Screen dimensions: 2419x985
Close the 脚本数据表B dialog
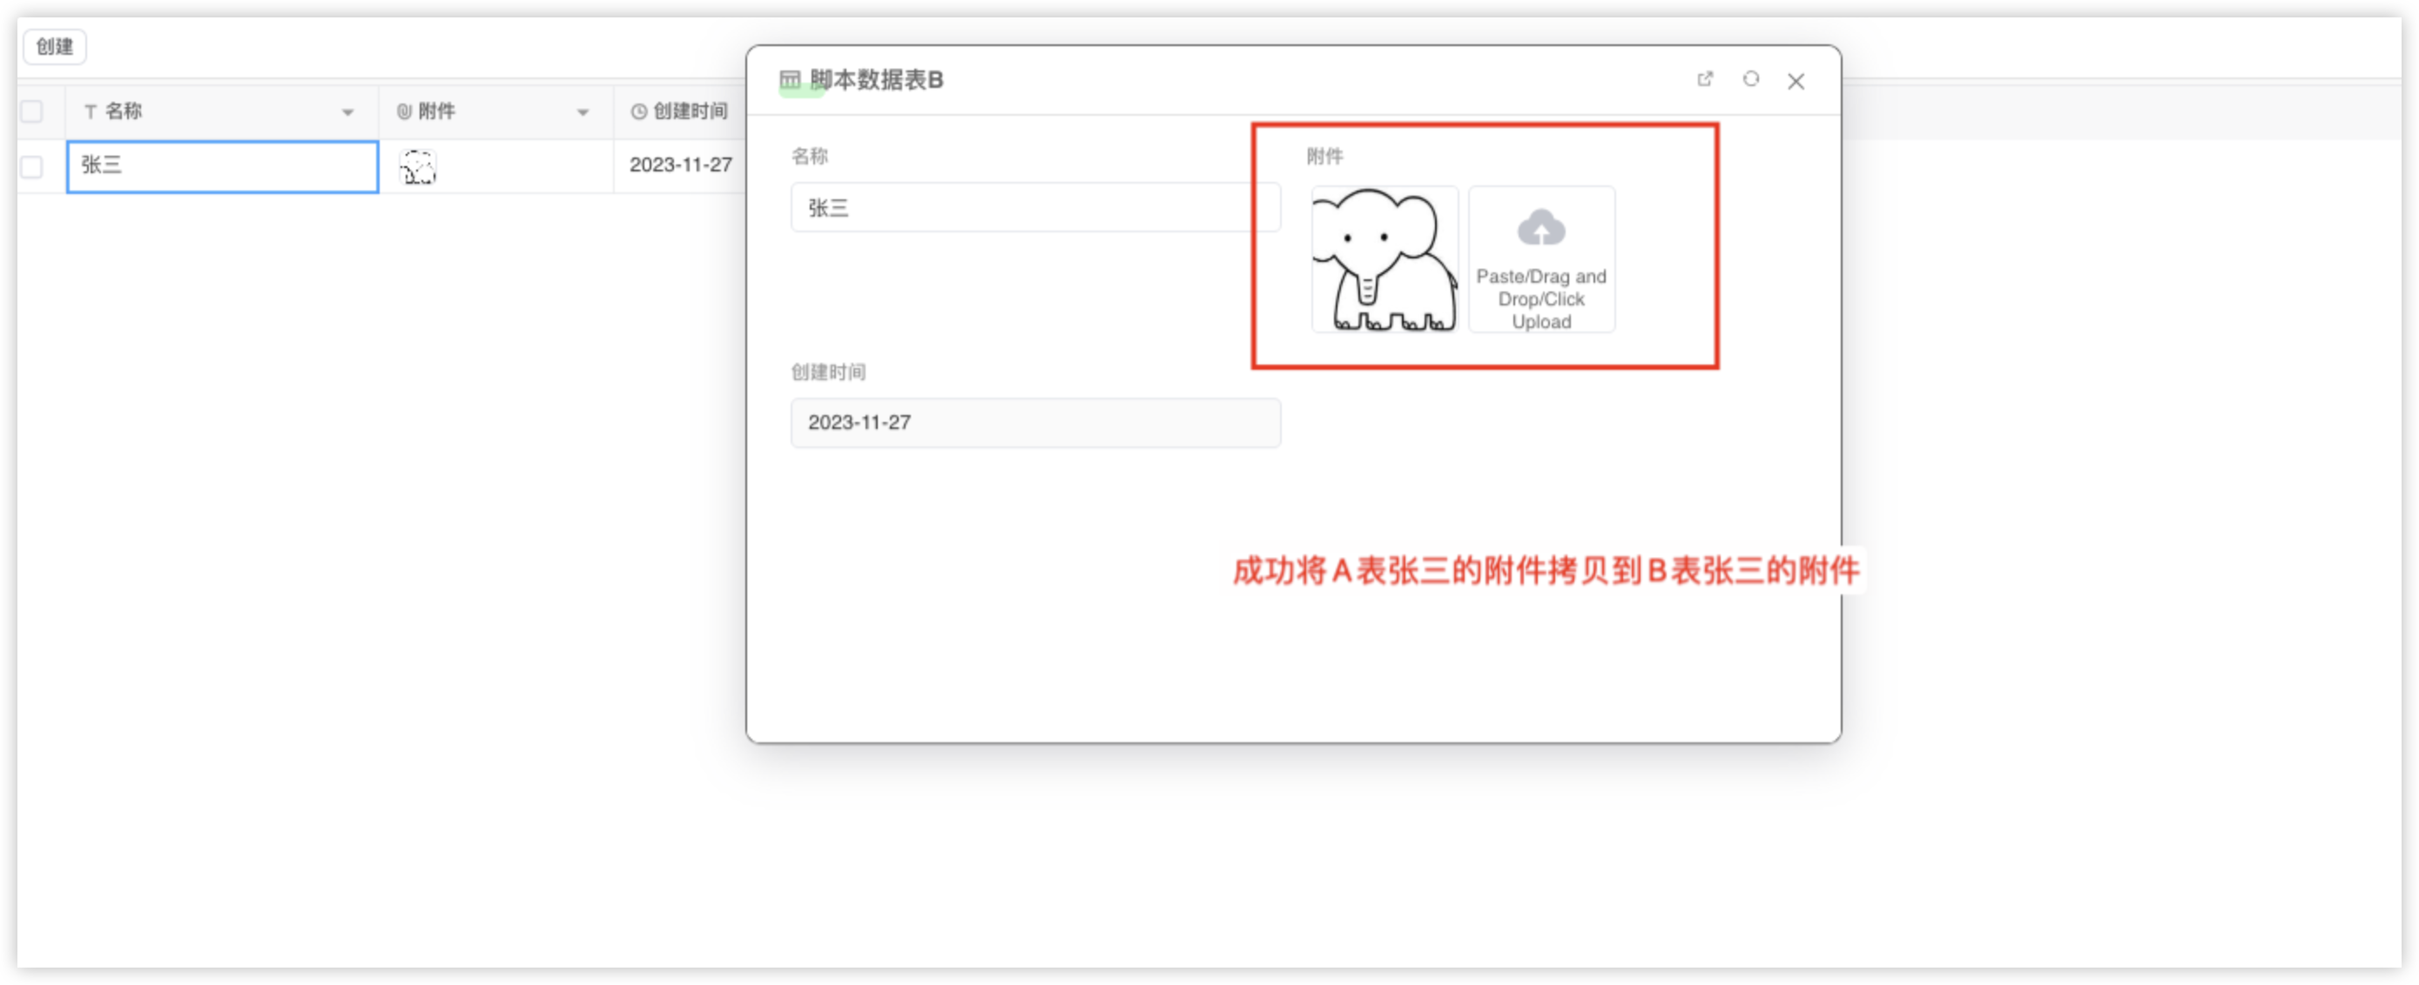(1796, 82)
